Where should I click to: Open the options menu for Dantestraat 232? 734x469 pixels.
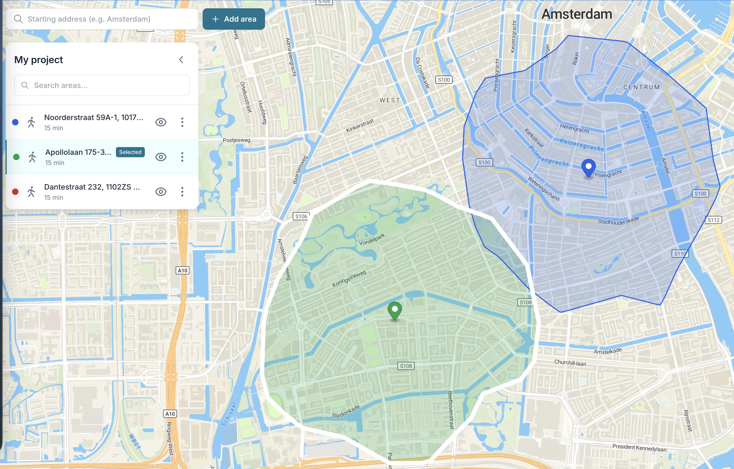coord(182,191)
